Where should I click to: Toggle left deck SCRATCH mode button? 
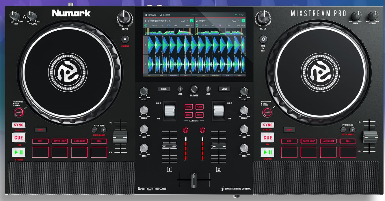(x=19, y=112)
